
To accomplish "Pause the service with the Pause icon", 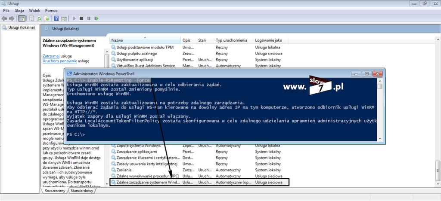I will (x=89, y=18).
